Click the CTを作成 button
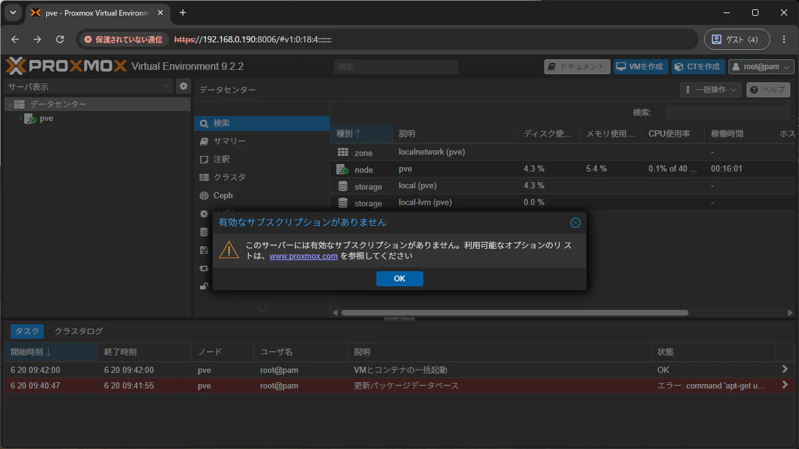Screen dimensions: 799x449 tap(698, 67)
